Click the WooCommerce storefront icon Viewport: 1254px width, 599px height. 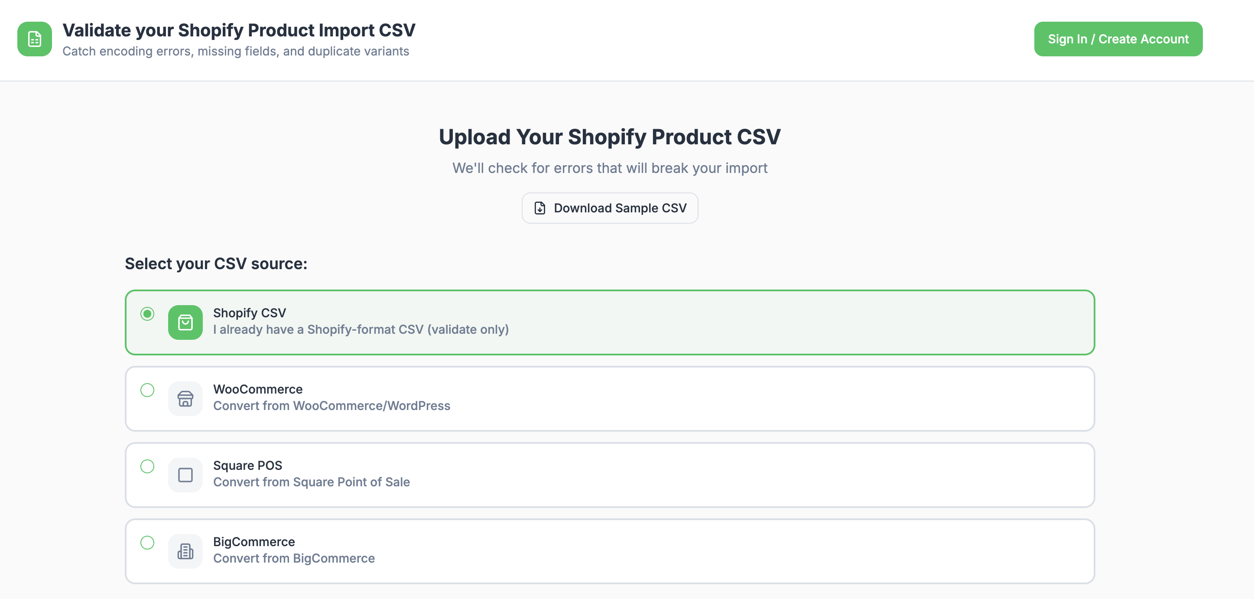pos(185,398)
